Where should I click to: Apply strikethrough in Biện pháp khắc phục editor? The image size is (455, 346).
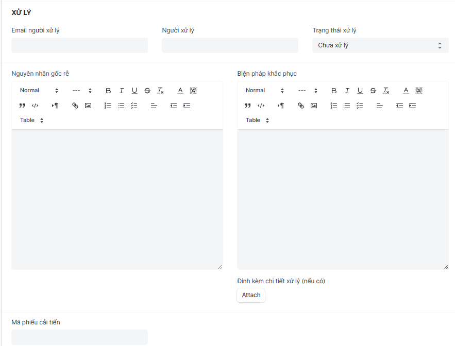pyautogui.click(x=373, y=91)
